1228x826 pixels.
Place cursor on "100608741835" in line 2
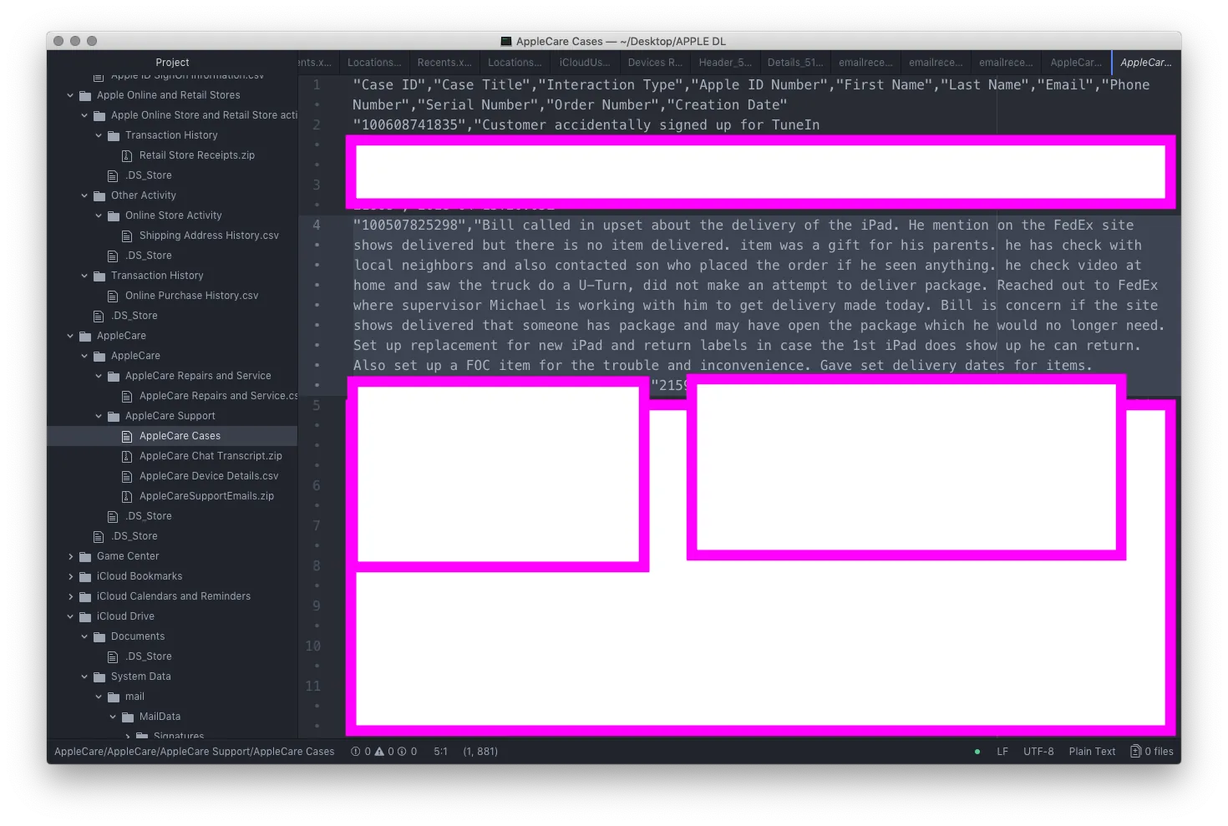[x=409, y=124]
